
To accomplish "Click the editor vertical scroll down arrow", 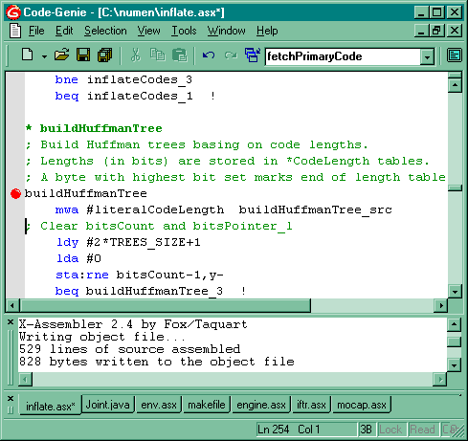I will [455, 291].
